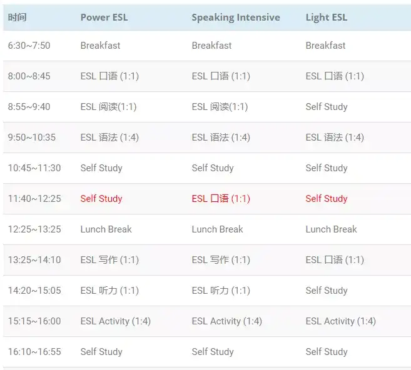Click the Light ESL column header

click(x=327, y=17)
